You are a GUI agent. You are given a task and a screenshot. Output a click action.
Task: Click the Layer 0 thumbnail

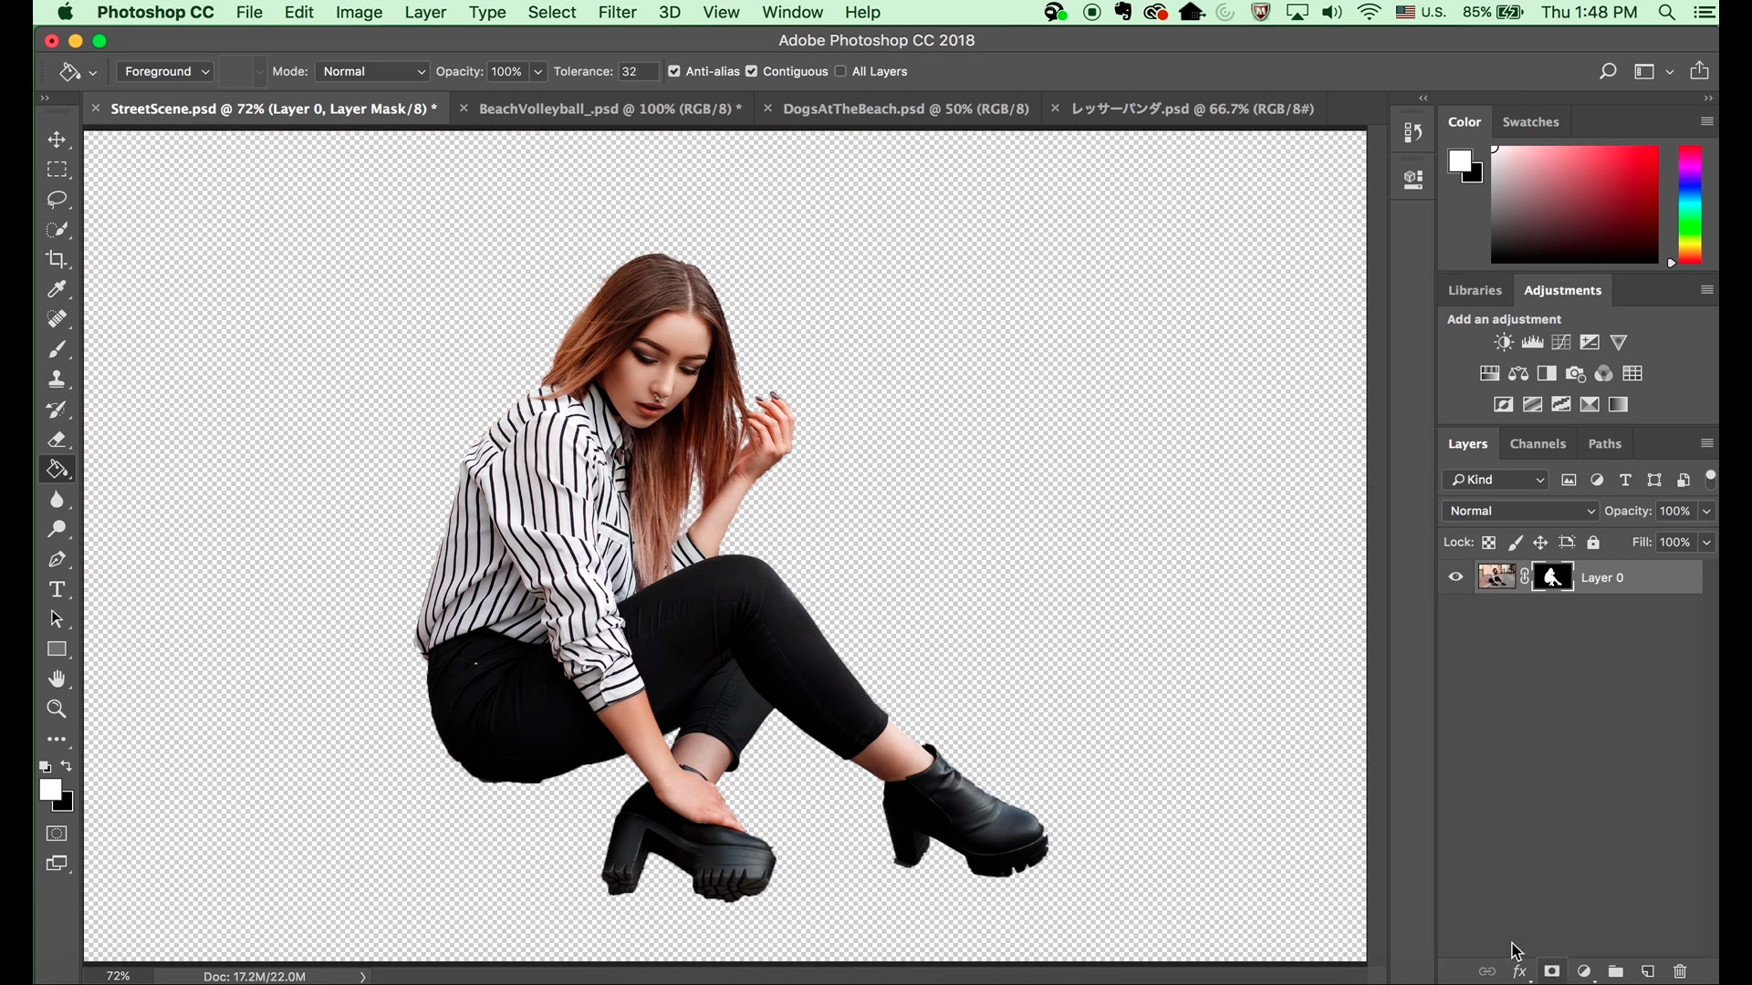point(1495,577)
